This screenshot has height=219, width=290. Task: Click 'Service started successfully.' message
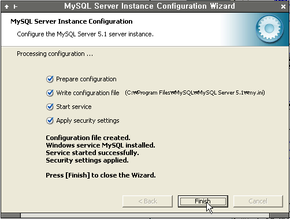92,153
